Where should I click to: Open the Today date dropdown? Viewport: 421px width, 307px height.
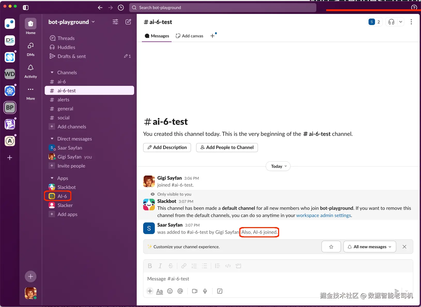click(x=278, y=166)
